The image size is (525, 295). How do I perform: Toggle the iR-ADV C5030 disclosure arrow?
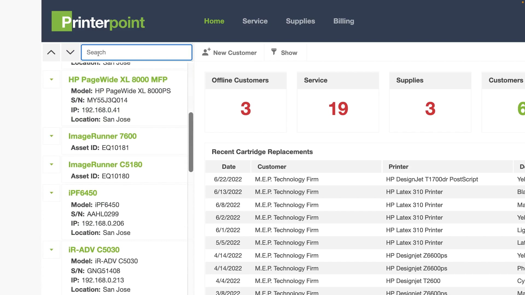[x=51, y=250]
